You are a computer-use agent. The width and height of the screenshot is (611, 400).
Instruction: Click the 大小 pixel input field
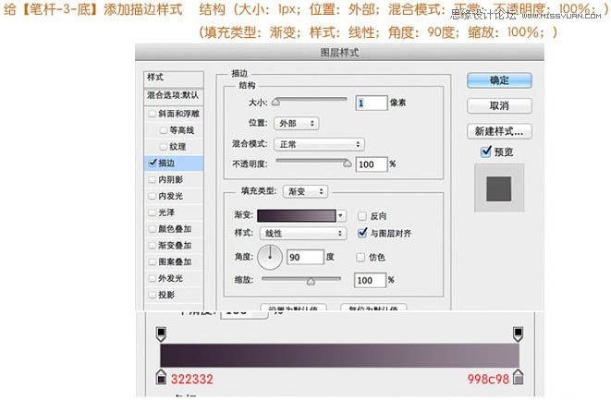372,103
